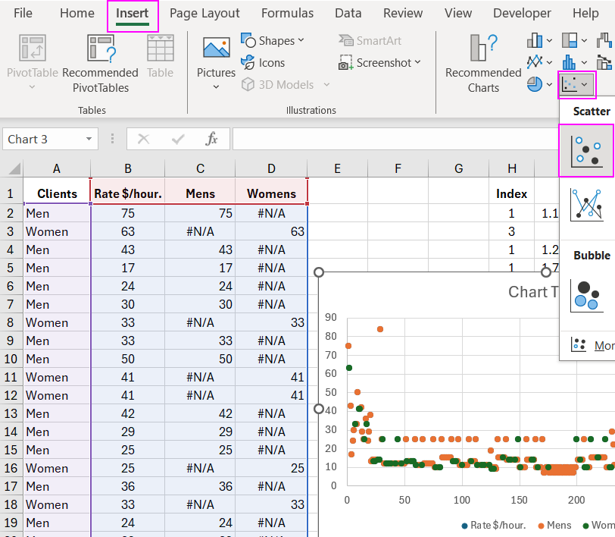Choose the Scatter chart thumbnail
Image resolution: width=615 pixels, height=537 pixels.
(586, 150)
